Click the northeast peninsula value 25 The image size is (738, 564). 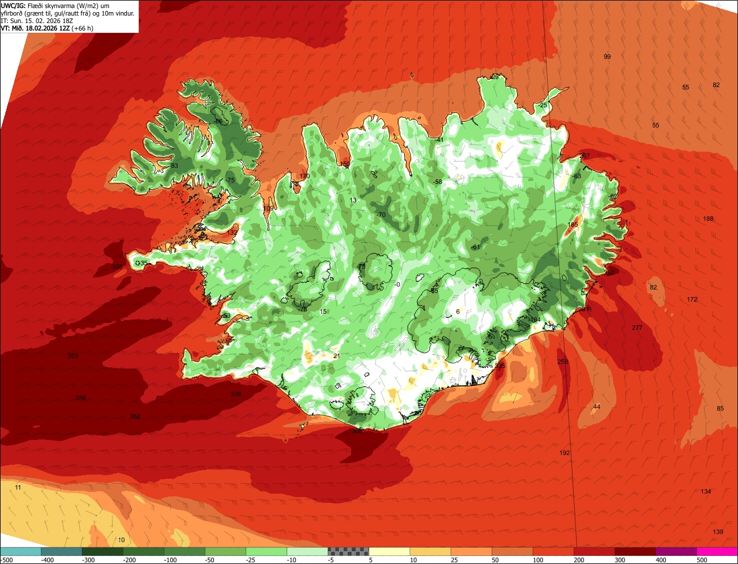click(x=543, y=105)
